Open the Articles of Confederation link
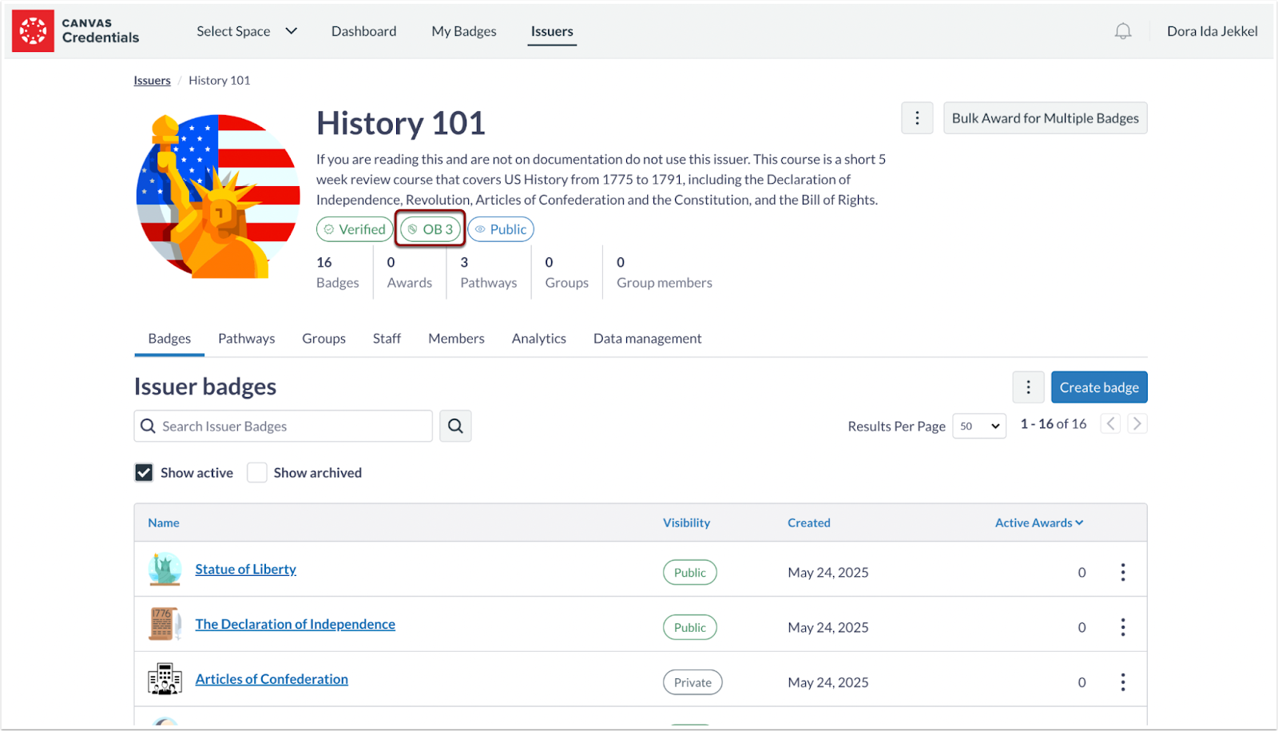Image resolution: width=1278 pixels, height=731 pixels. click(272, 680)
